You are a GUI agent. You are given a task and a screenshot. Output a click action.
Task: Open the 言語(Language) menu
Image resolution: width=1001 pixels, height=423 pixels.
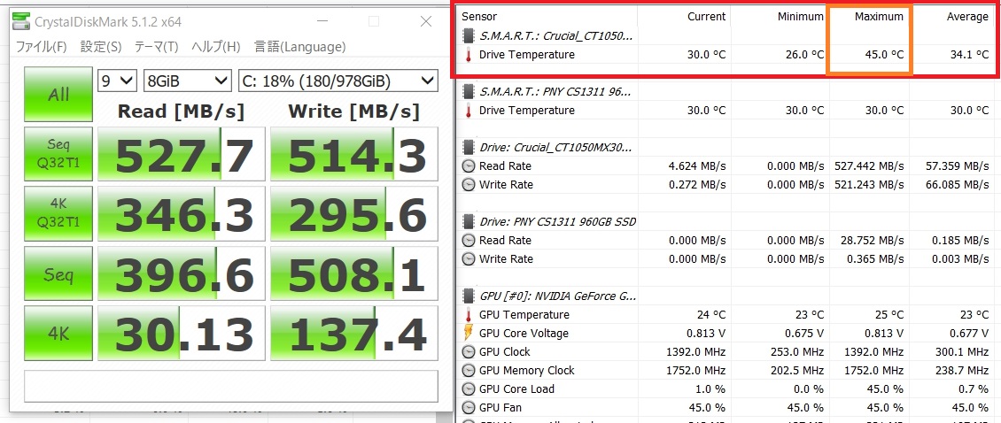pos(300,47)
